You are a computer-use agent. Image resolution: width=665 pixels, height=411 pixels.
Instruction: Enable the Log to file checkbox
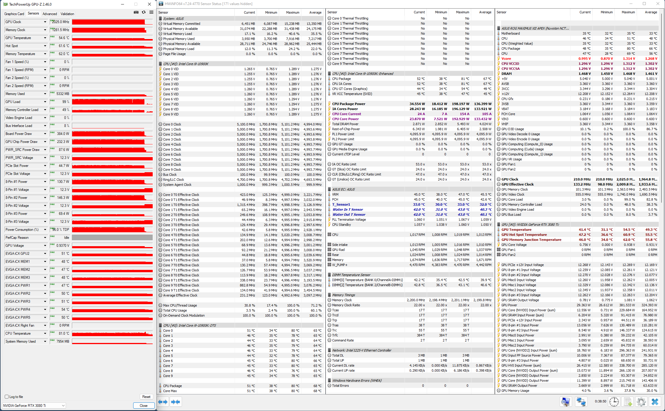pos(7,397)
